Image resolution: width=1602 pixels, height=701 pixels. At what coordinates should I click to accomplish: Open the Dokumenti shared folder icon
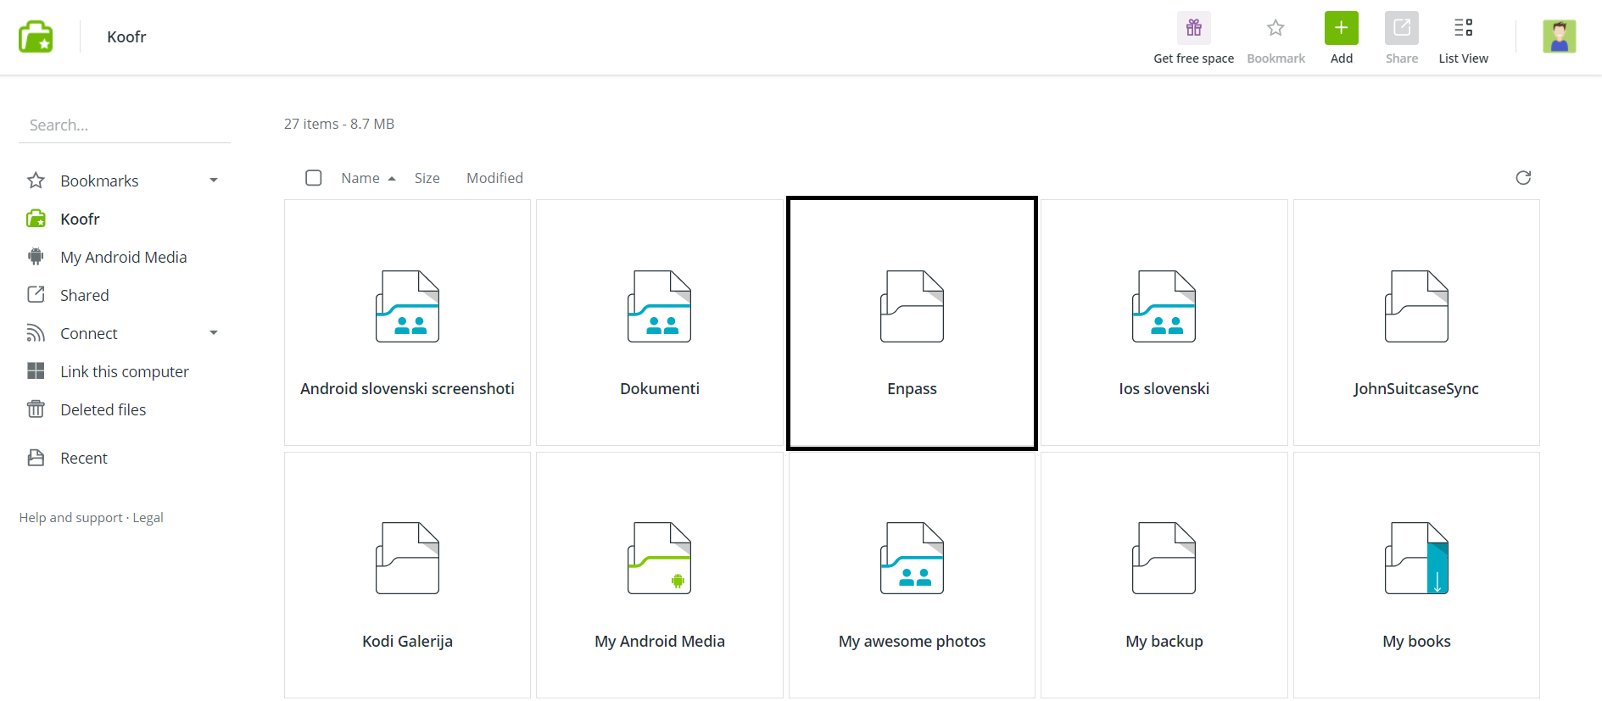pyautogui.click(x=659, y=306)
